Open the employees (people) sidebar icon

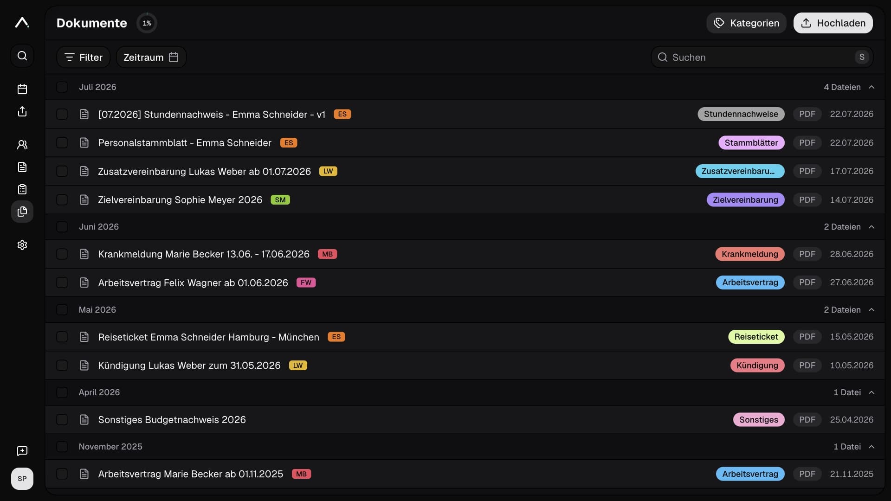pos(22,145)
